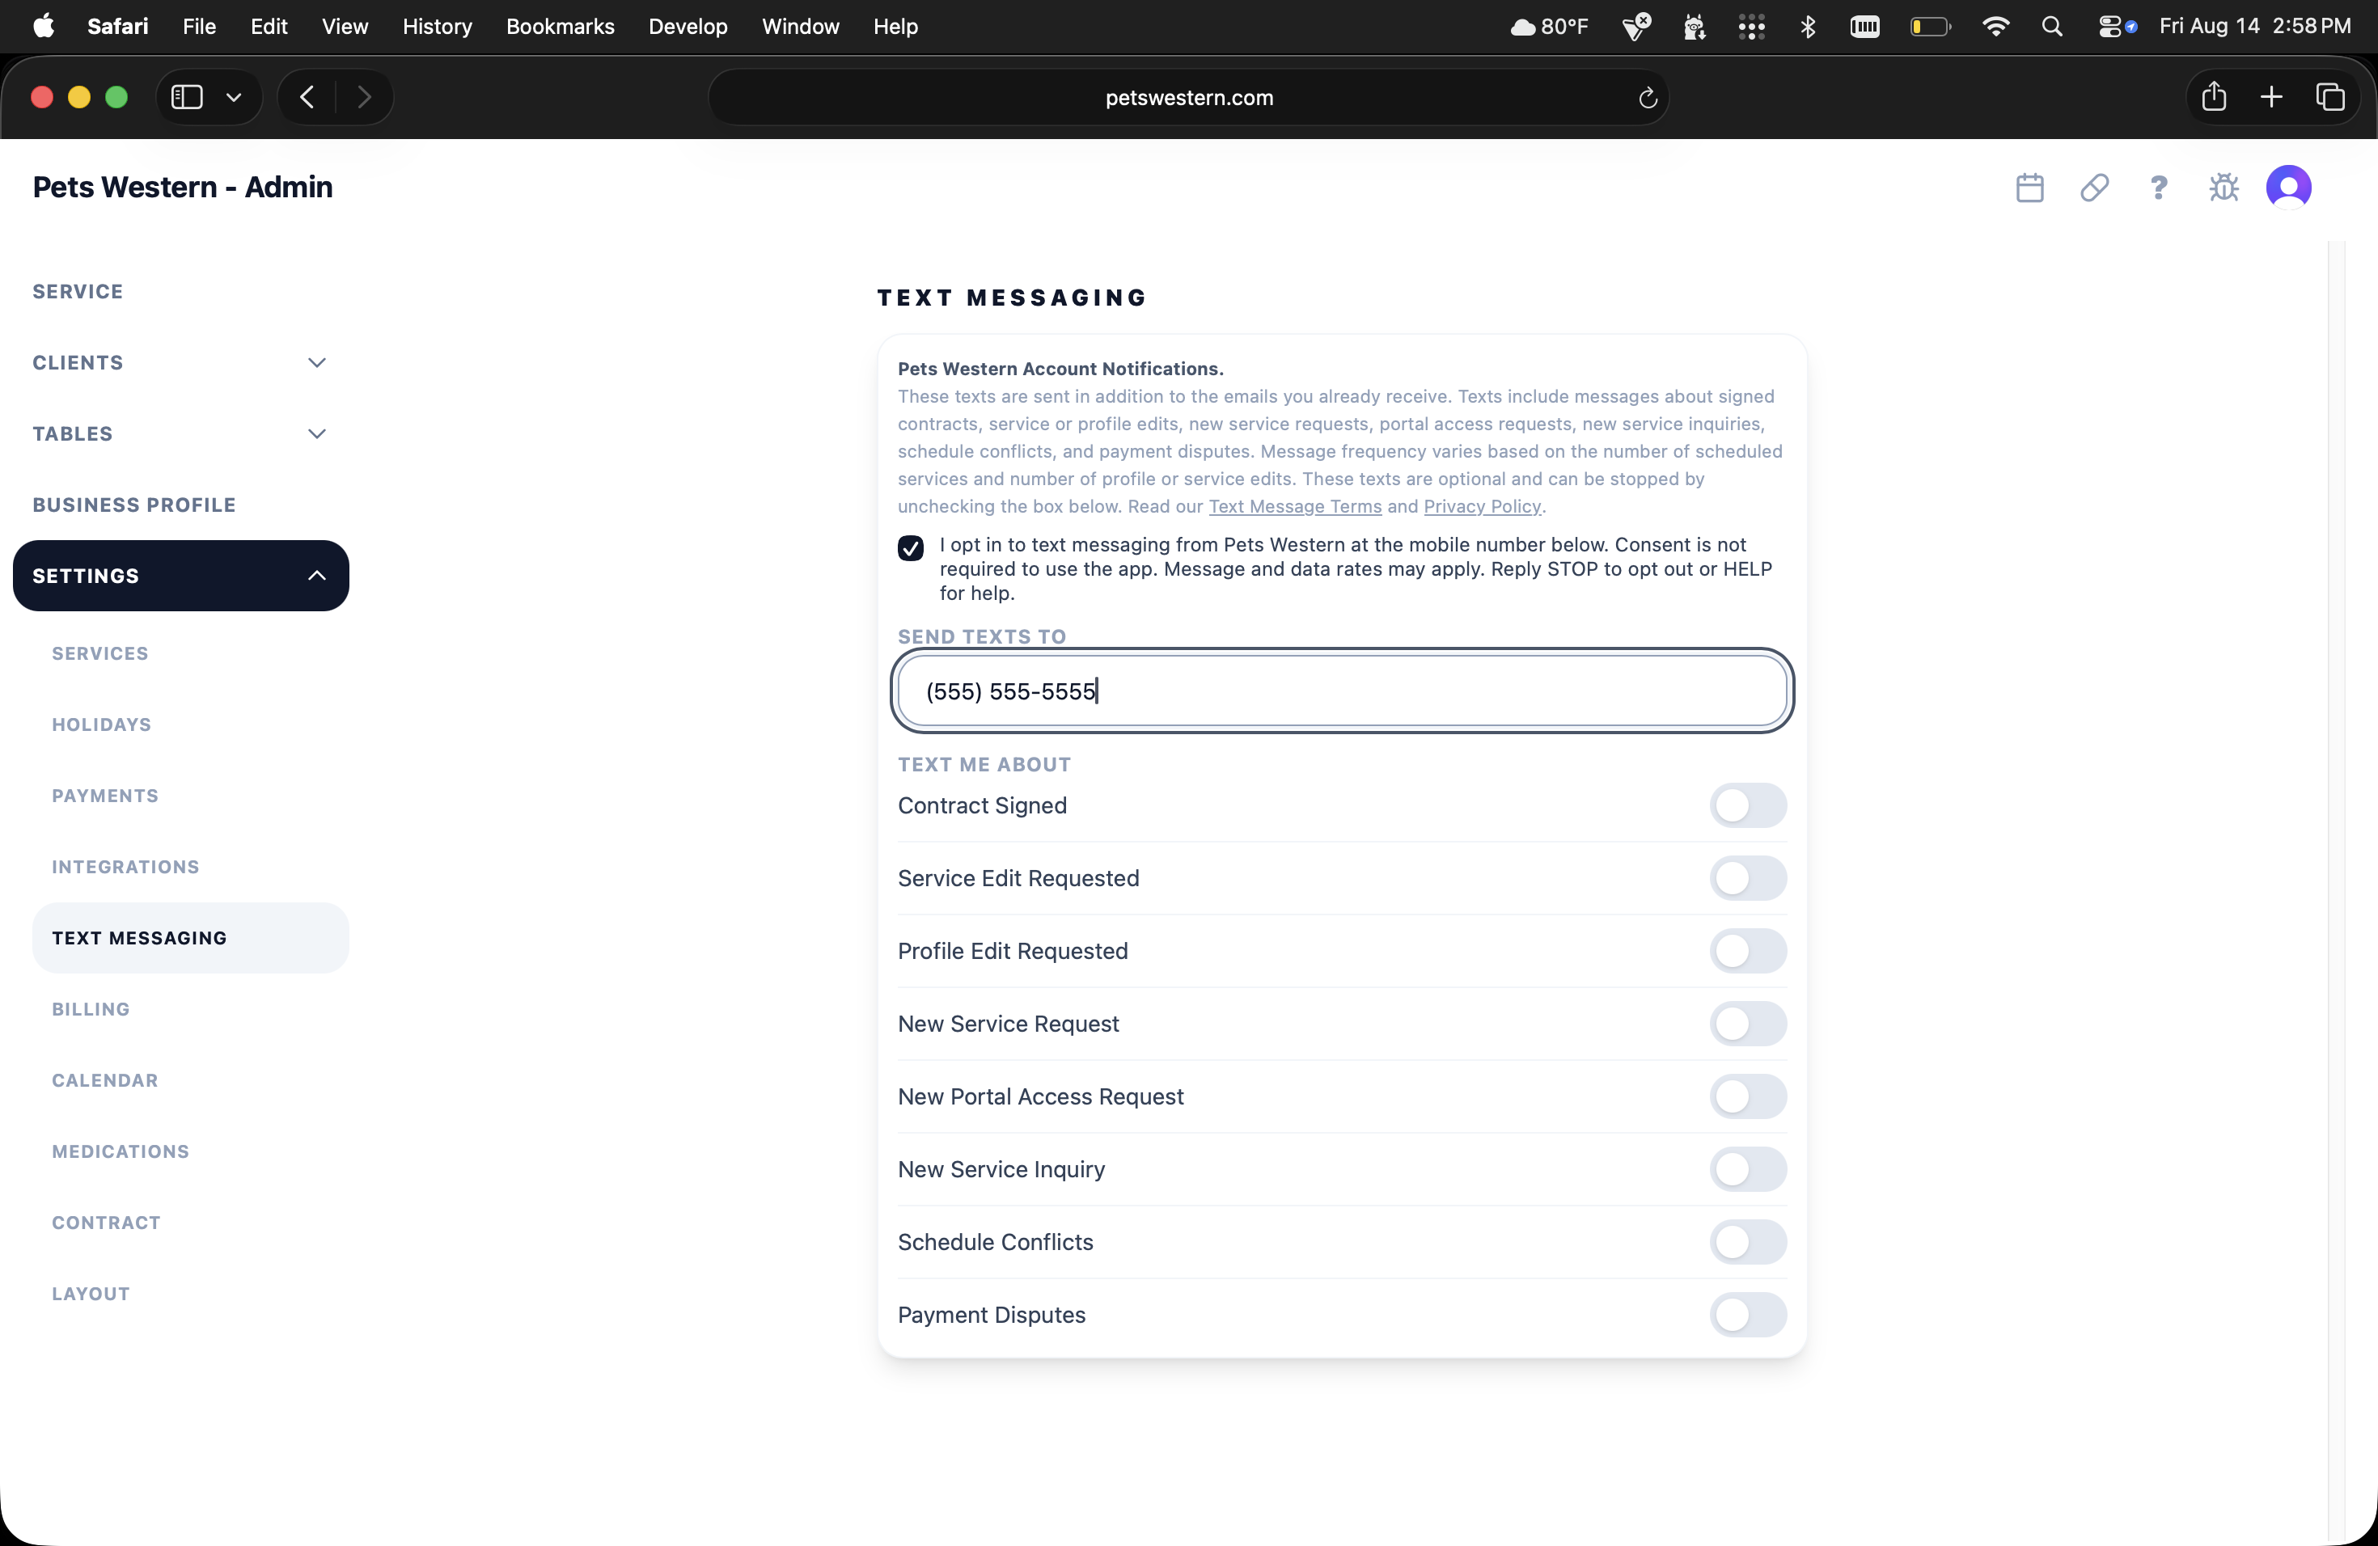Turn on Payment Disputes toggle
The width and height of the screenshot is (2378, 1546).
tap(1748, 1316)
